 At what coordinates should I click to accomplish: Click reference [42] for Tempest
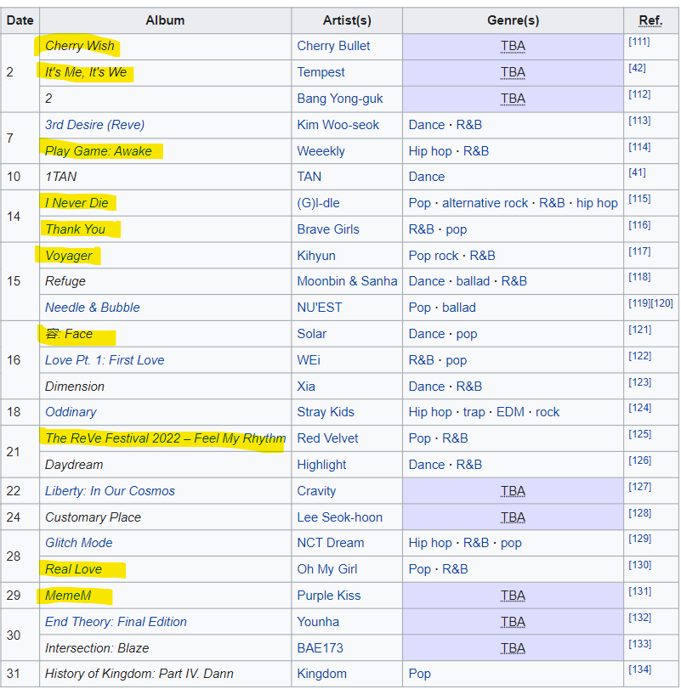pyautogui.click(x=637, y=69)
